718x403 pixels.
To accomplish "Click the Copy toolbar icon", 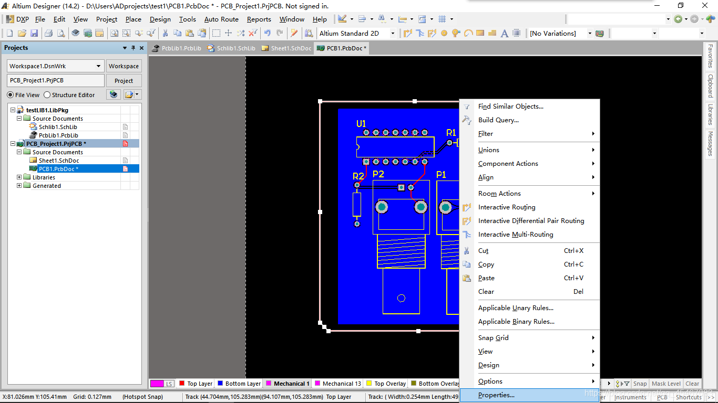I will (x=178, y=33).
